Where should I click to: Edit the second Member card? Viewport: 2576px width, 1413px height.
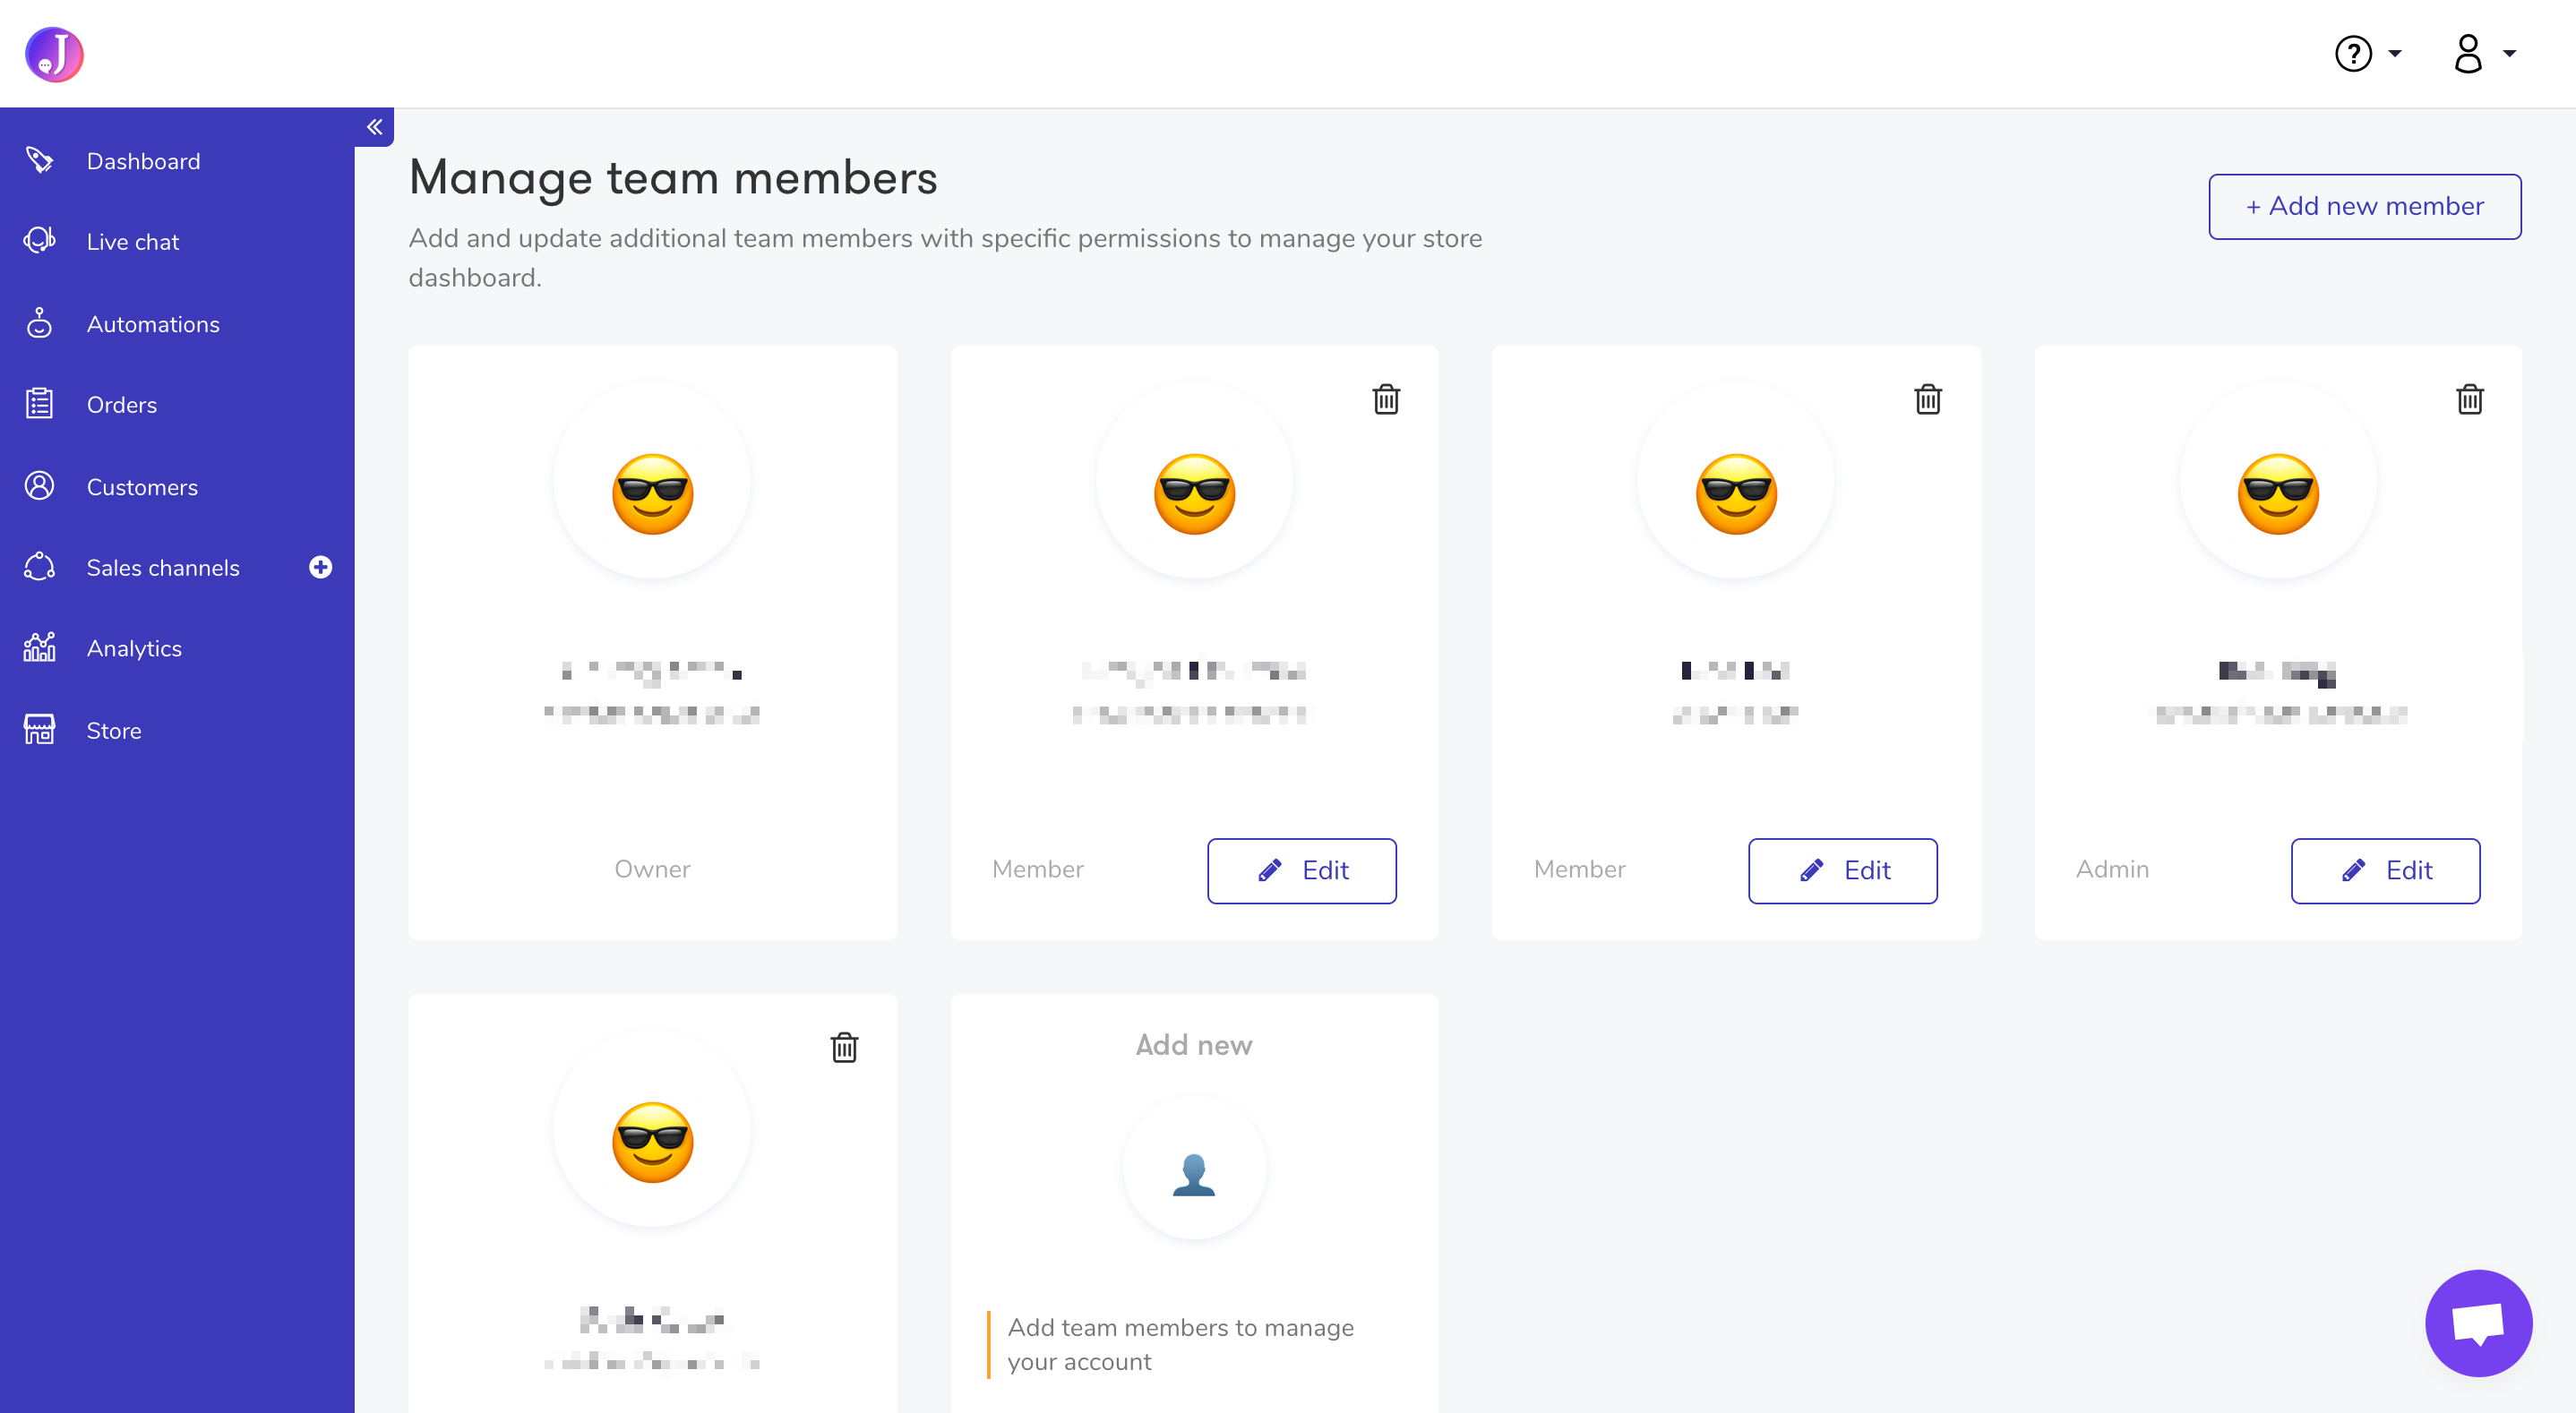point(1842,871)
